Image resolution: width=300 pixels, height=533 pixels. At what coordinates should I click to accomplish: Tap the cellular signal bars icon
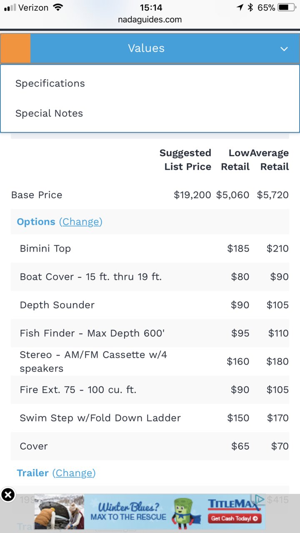10,7
